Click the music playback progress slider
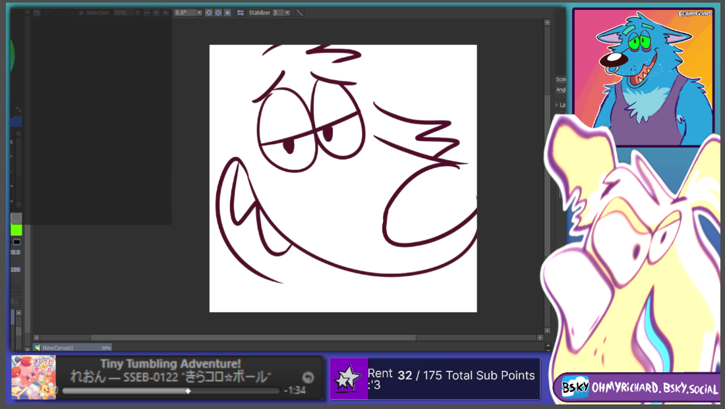 (x=171, y=391)
